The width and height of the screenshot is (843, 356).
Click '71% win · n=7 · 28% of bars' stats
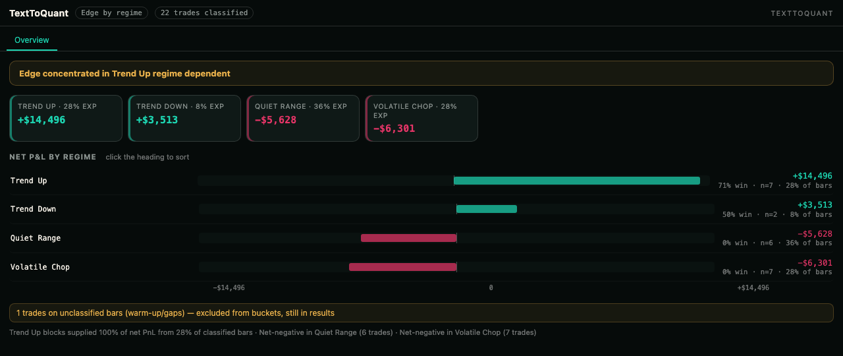(x=775, y=186)
